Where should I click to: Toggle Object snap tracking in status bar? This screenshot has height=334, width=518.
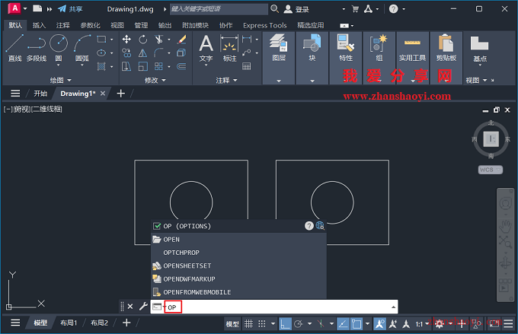(343, 324)
